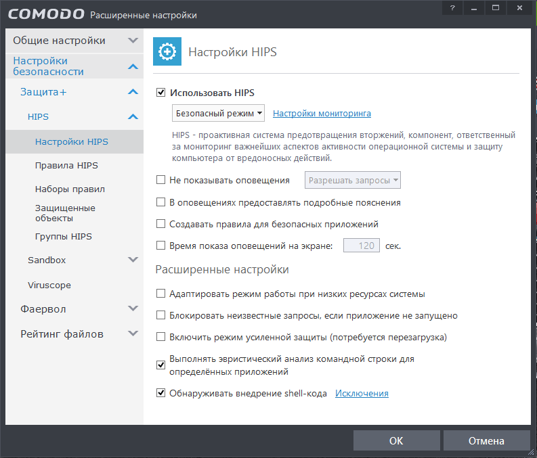Select Защита+ label in sidebar

point(43,92)
